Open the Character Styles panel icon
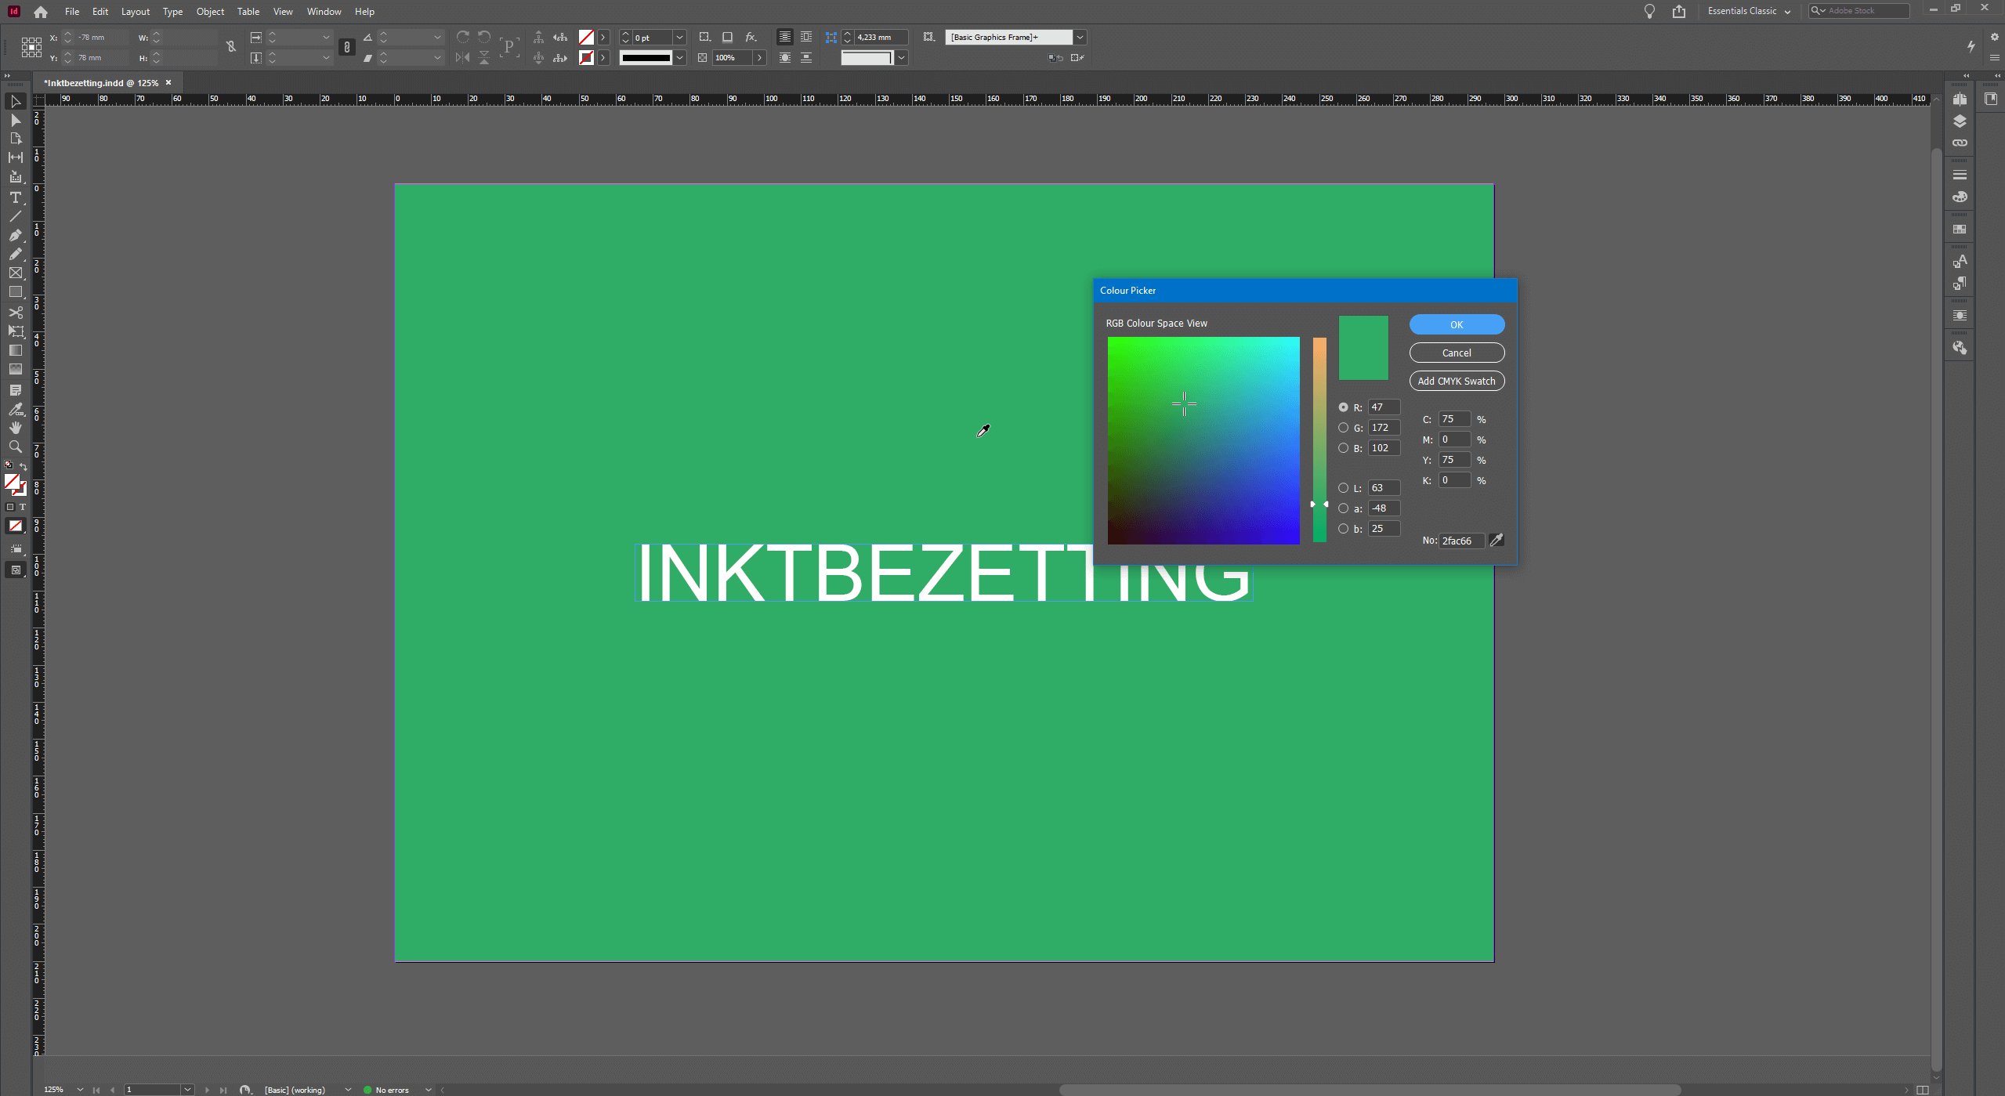Screen dimensions: 2005x1096 [1960, 262]
